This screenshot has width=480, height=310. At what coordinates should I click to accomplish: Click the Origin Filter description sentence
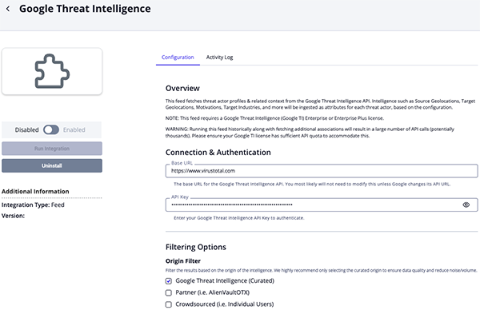tap(321, 270)
